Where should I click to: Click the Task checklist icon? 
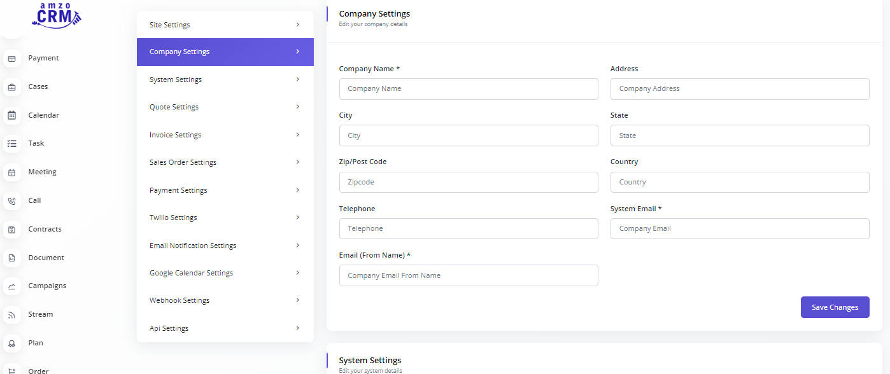tap(11, 144)
